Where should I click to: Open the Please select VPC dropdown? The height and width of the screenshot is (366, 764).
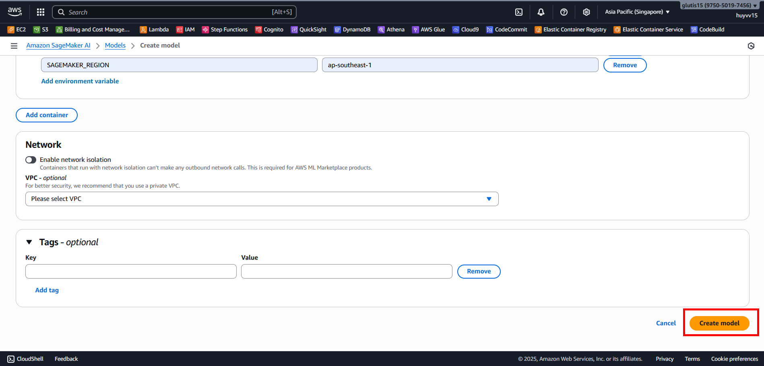tap(262, 199)
